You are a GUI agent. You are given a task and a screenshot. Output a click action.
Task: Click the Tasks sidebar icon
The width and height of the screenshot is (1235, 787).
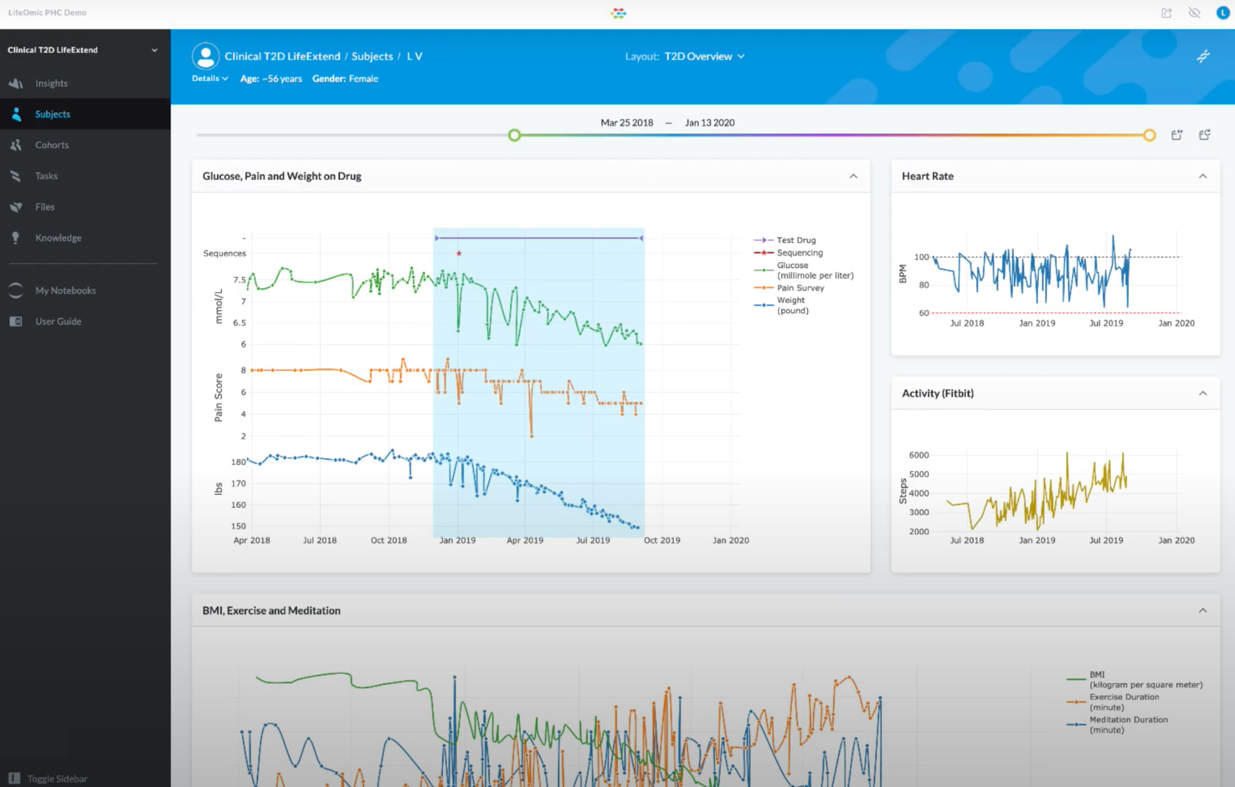click(16, 175)
